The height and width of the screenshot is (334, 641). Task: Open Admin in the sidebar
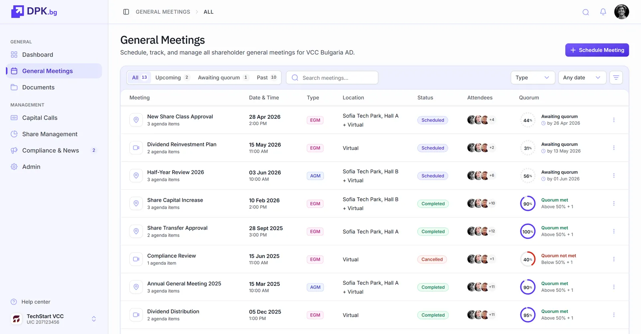pos(54,167)
